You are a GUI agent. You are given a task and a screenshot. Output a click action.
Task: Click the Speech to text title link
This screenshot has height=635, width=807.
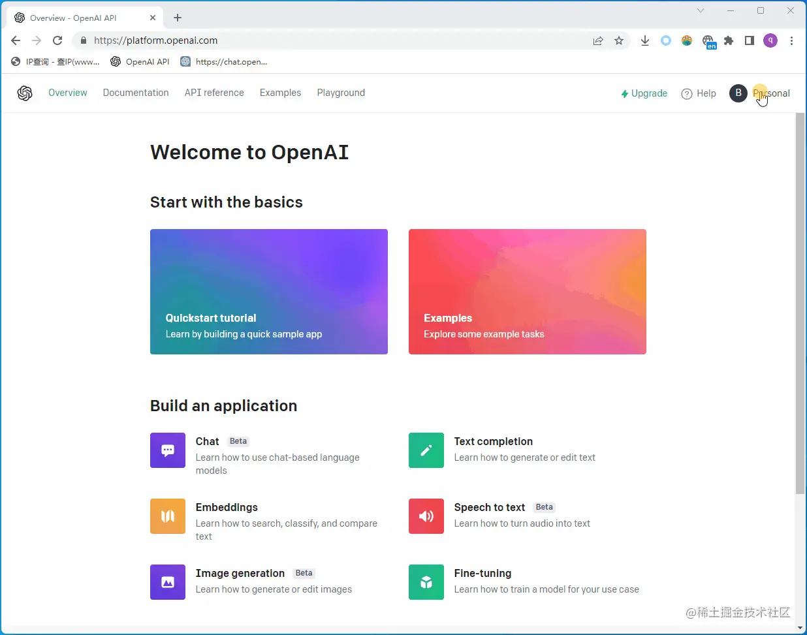tap(490, 507)
